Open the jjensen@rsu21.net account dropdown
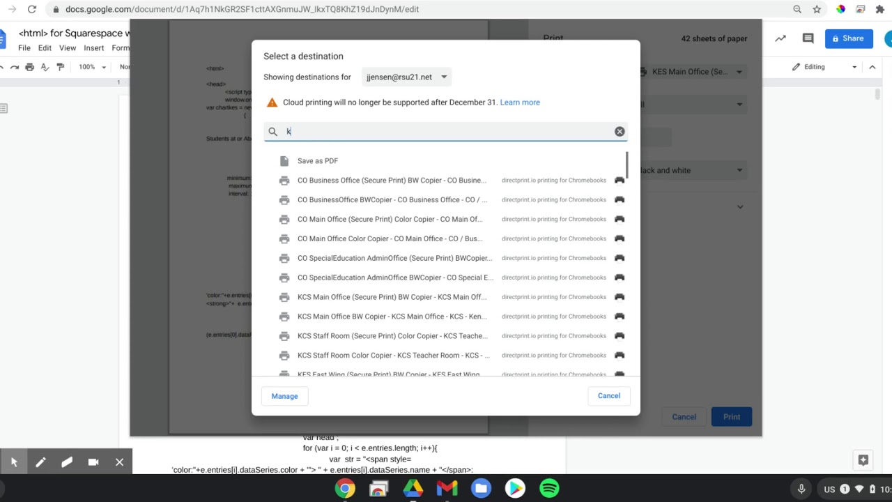This screenshot has height=502, width=892. point(407,77)
